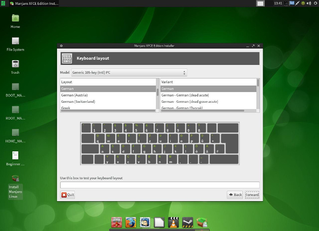Screen dimensions: 319x231
Task: Open the Trash desktop icon
Action: [15, 64]
